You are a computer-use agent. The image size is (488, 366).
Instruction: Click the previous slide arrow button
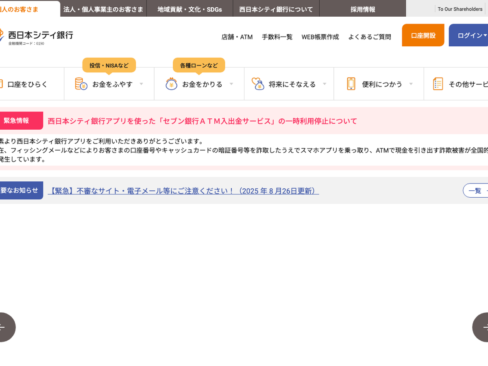point(4,327)
